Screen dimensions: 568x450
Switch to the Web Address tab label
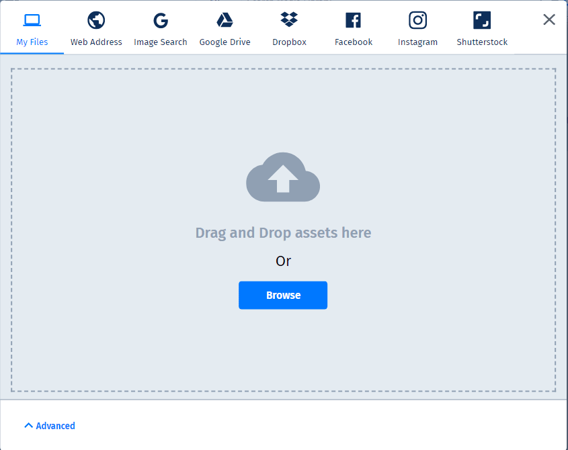tap(96, 42)
